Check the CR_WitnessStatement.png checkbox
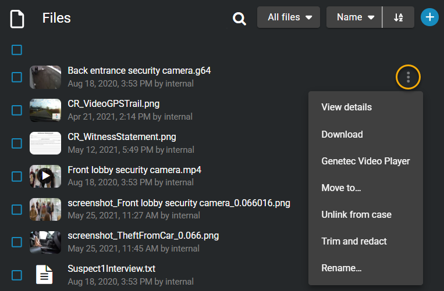 (17, 143)
